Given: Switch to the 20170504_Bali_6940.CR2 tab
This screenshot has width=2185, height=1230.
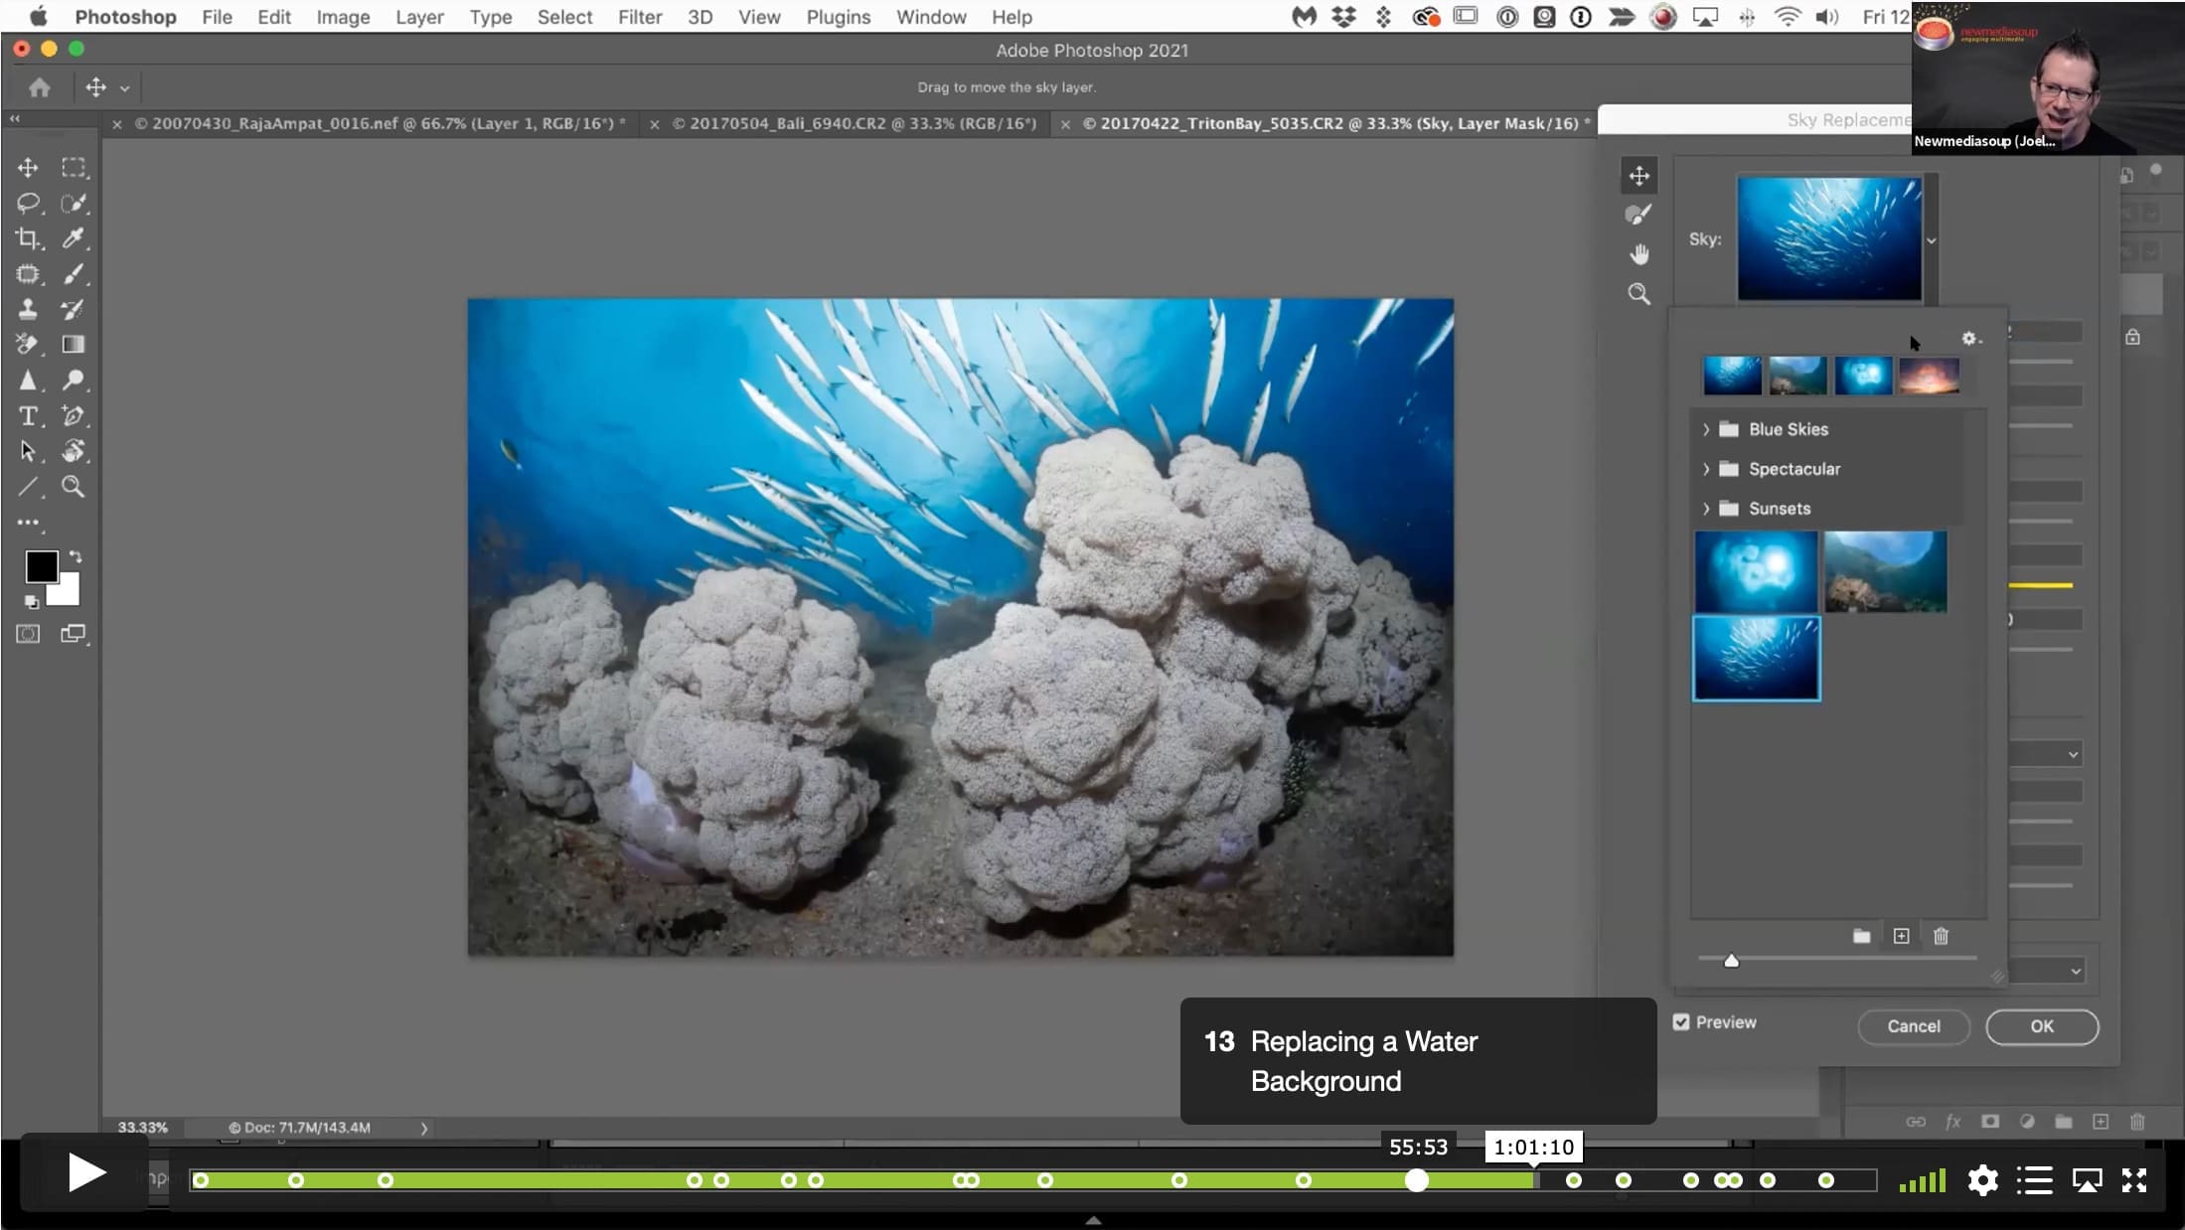Looking at the screenshot, I should coord(854,123).
